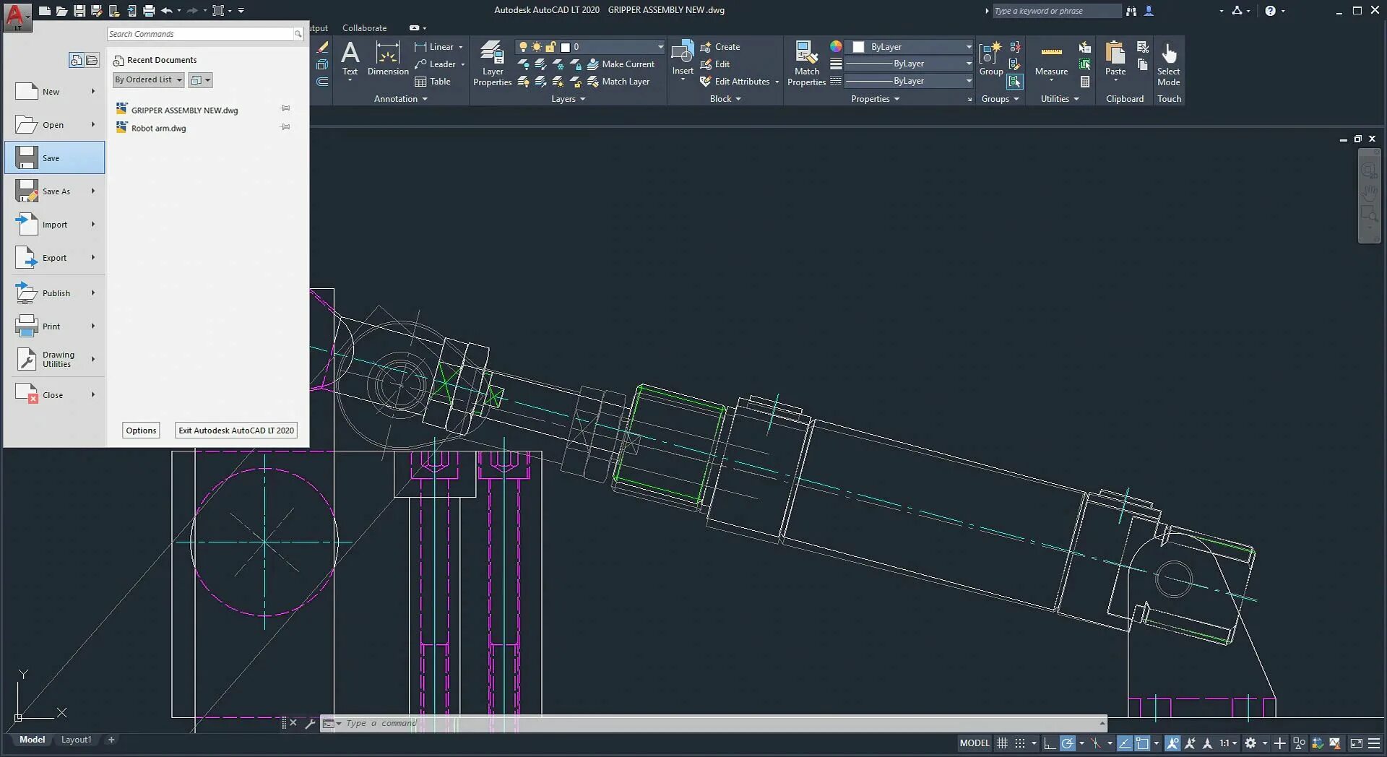Expand the layer 0 dropdown
Viewport: 1387px width, 757px height.
tap(660, 47)
